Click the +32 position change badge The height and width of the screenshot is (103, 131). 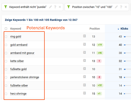click(100, 85)
